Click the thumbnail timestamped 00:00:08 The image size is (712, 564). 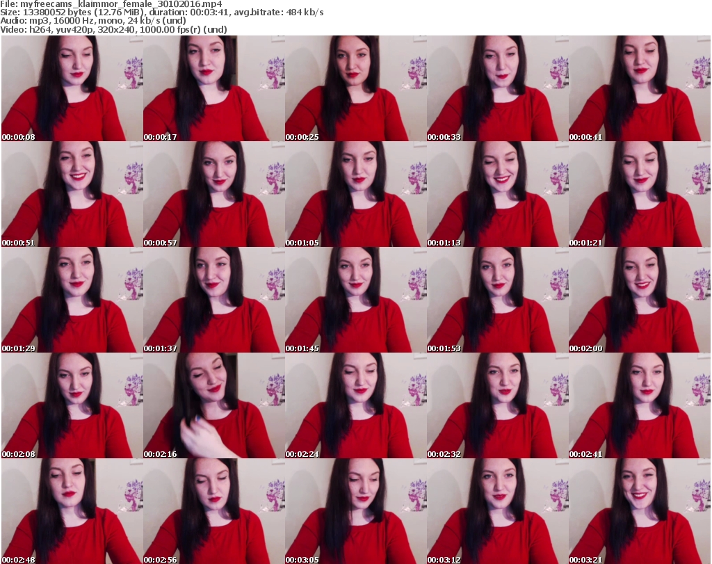coord(71,88)
